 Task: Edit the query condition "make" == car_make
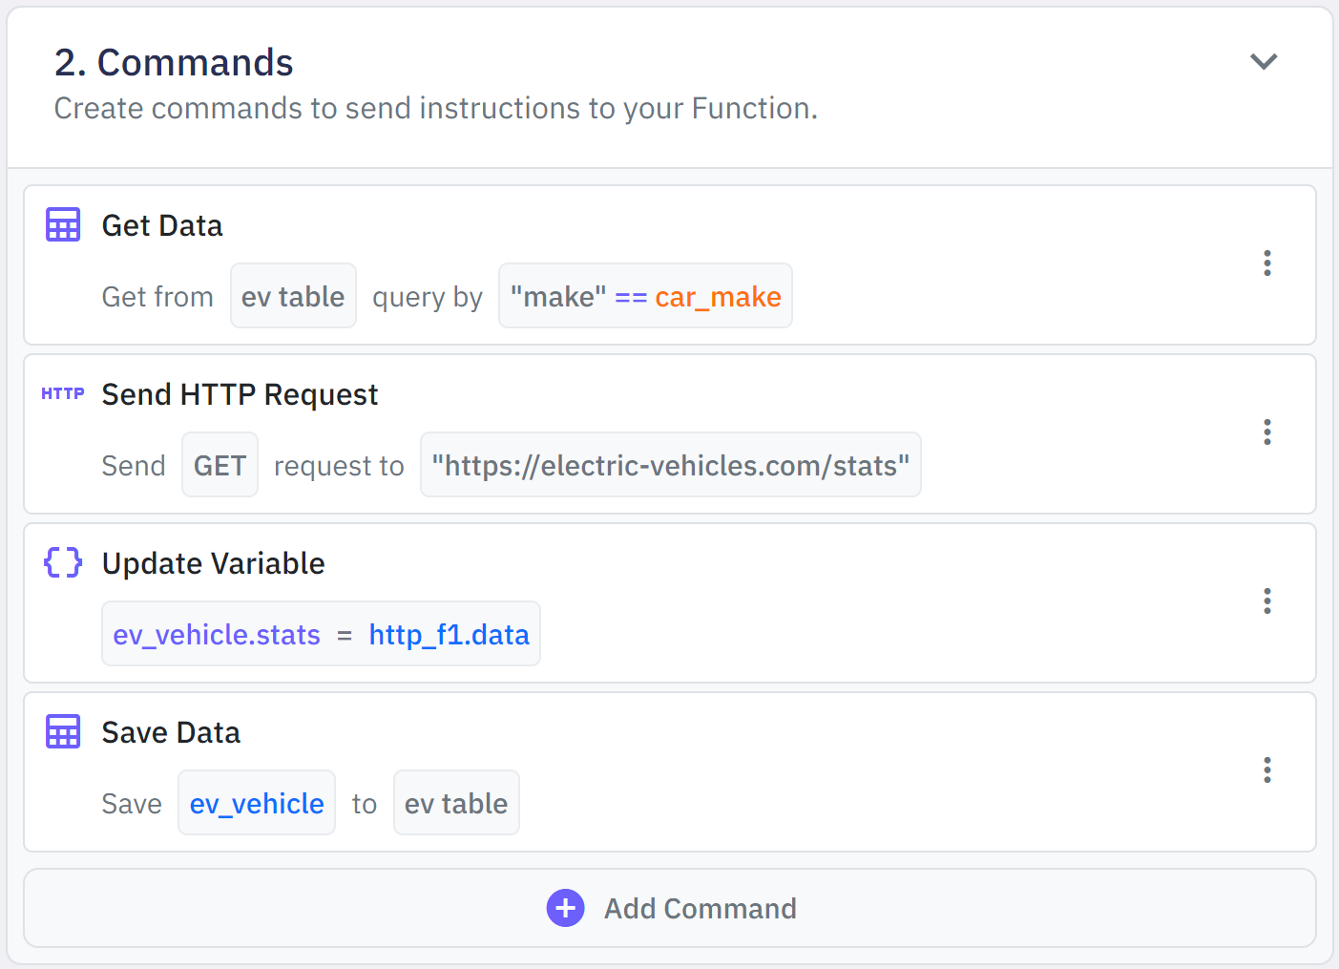click(645, 296)
